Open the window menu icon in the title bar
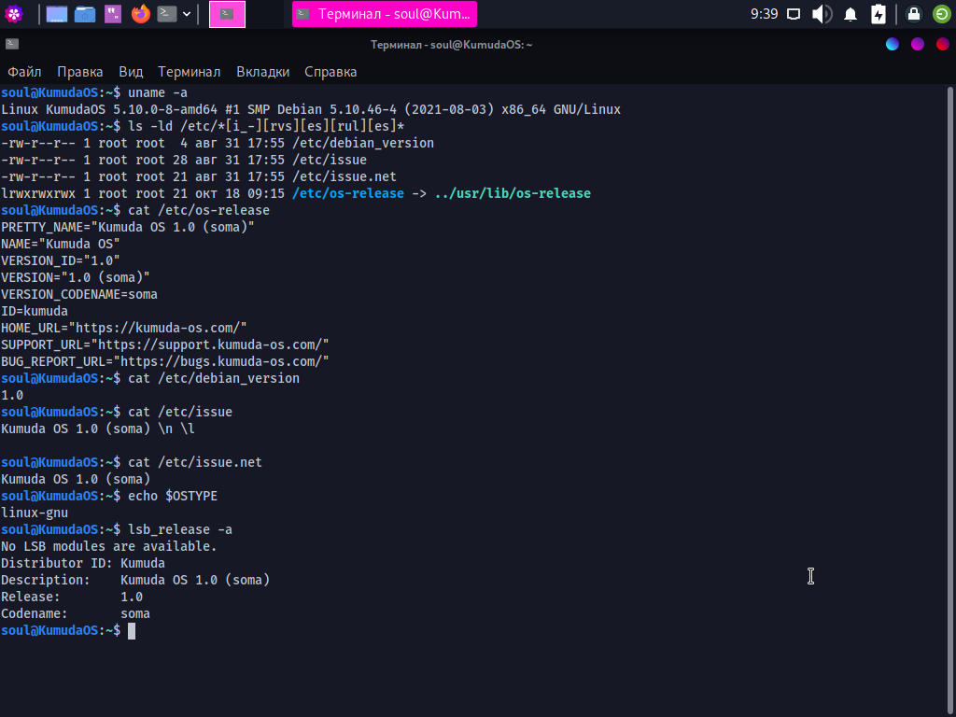The image size is (956, 717). 12,44
